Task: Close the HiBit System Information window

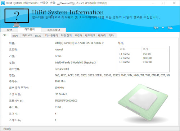Action: 174,3
